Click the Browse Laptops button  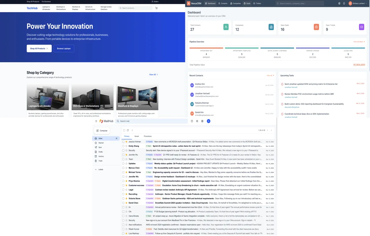(x=64, y=48)
